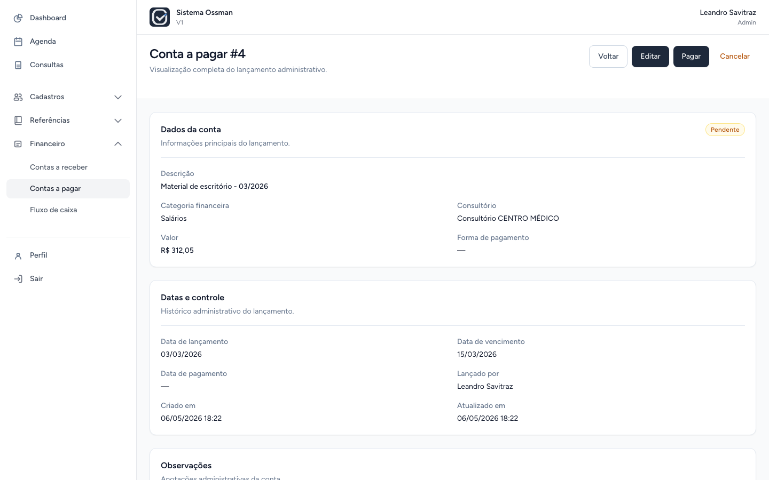Click the Perfil user icon
Image resolution: width=769 pixels, height=480 pixels.
click(18, 255)
